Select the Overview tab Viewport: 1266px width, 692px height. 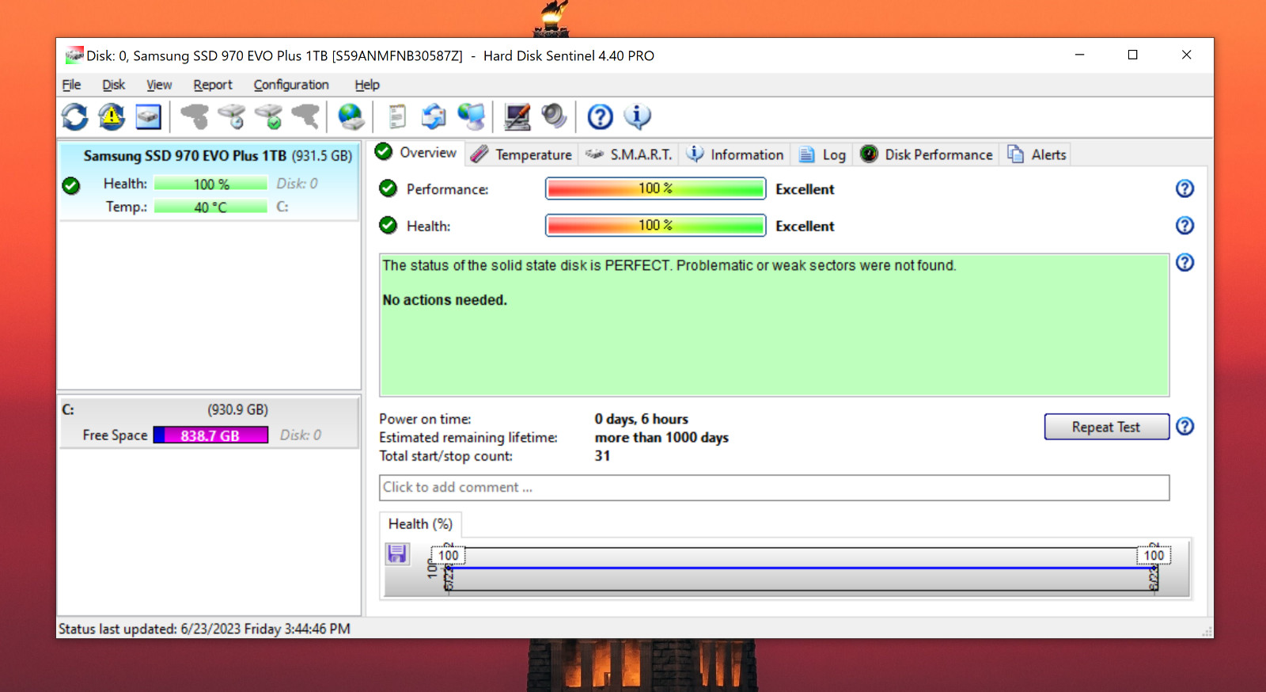[416, 153]
